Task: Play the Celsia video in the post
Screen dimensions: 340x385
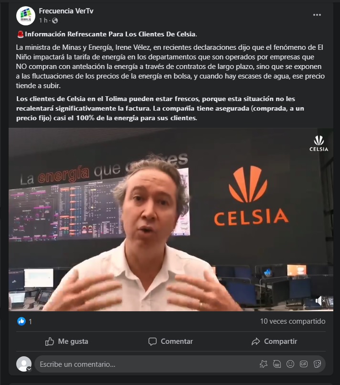Action: (x=171, y=219)
